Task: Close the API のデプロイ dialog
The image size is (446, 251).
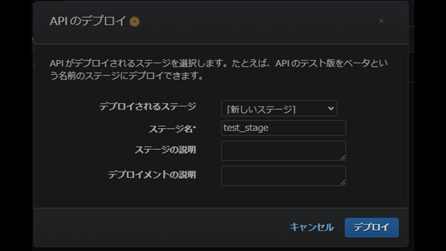Action: point(381,21)
